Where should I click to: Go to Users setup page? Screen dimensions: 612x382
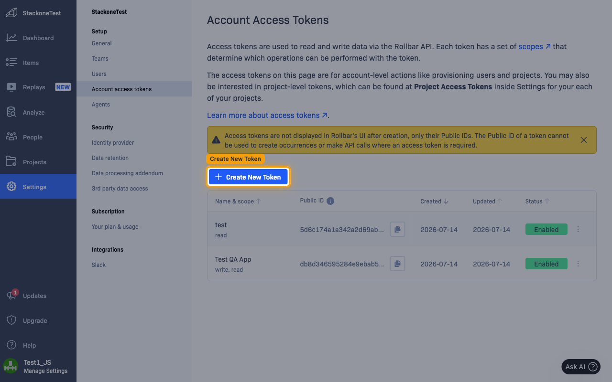click(99, 74)
